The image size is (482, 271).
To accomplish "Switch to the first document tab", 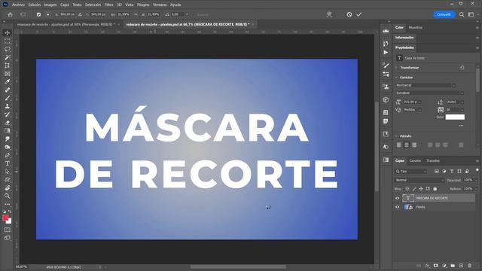I will pos(66,24).
